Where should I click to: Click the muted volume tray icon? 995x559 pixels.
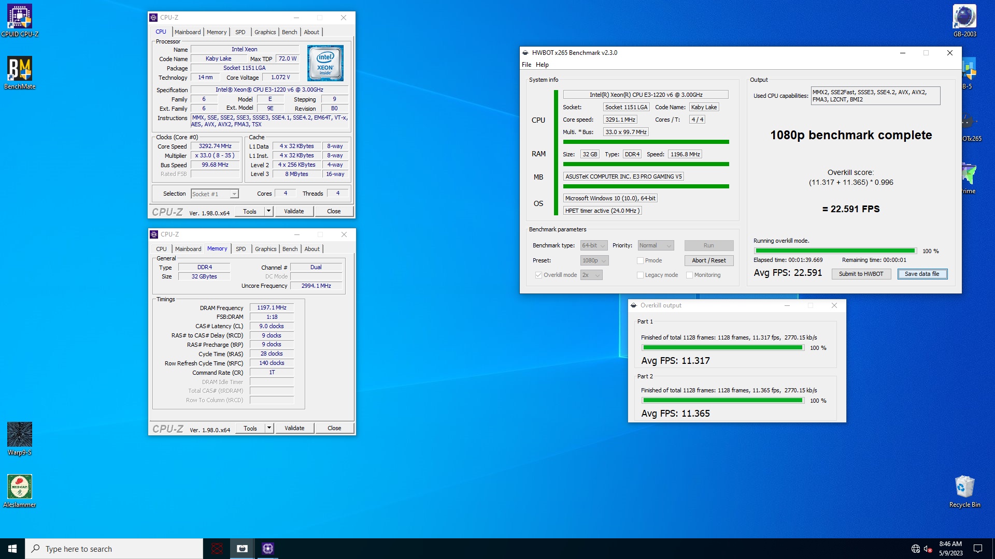[928, 549]
